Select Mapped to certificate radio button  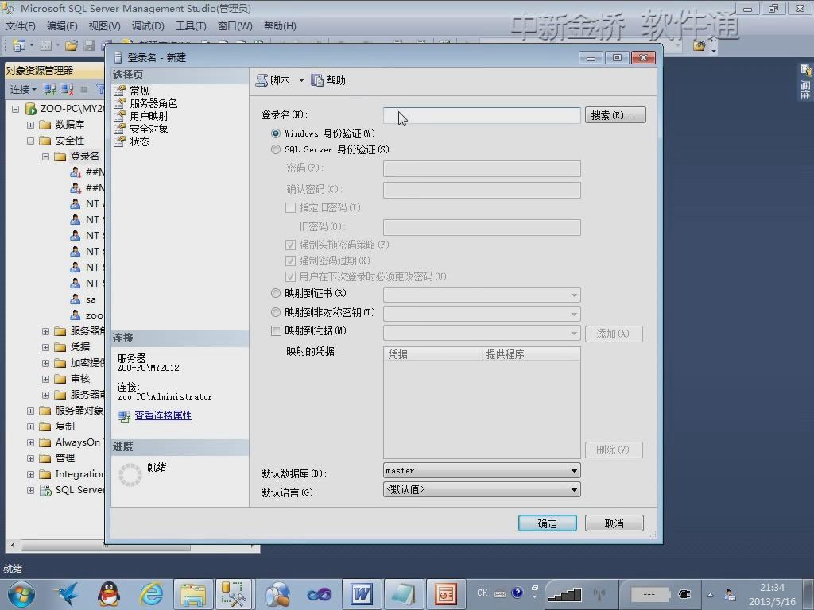click(x=276, y=293)
